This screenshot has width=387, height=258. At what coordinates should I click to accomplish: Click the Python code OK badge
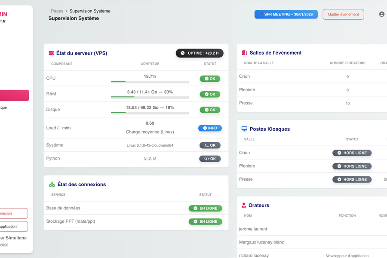pos(210,159)
